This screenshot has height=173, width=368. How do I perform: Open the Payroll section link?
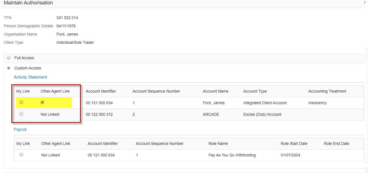20,129
